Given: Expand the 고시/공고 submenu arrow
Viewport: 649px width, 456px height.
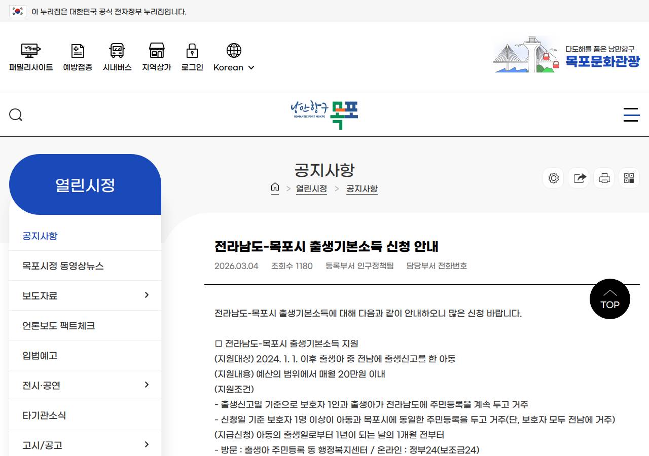Looking at the screenshot, I should 147,444.
